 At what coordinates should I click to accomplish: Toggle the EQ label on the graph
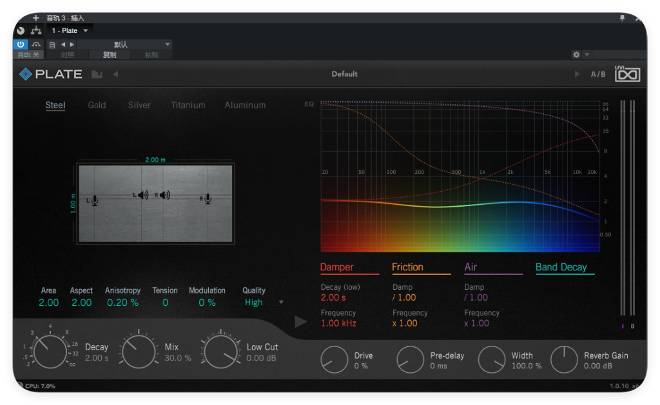309,104
